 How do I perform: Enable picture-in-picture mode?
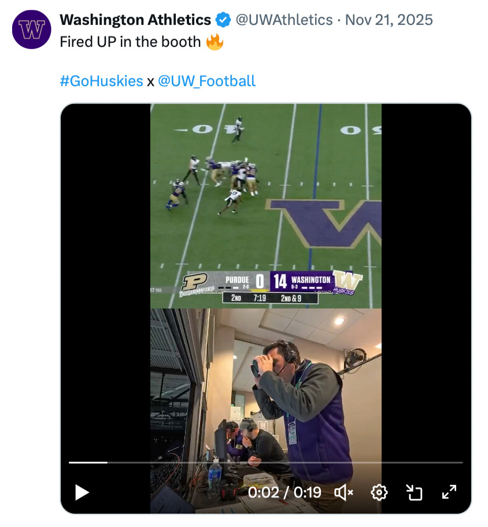tap(414, 492)
